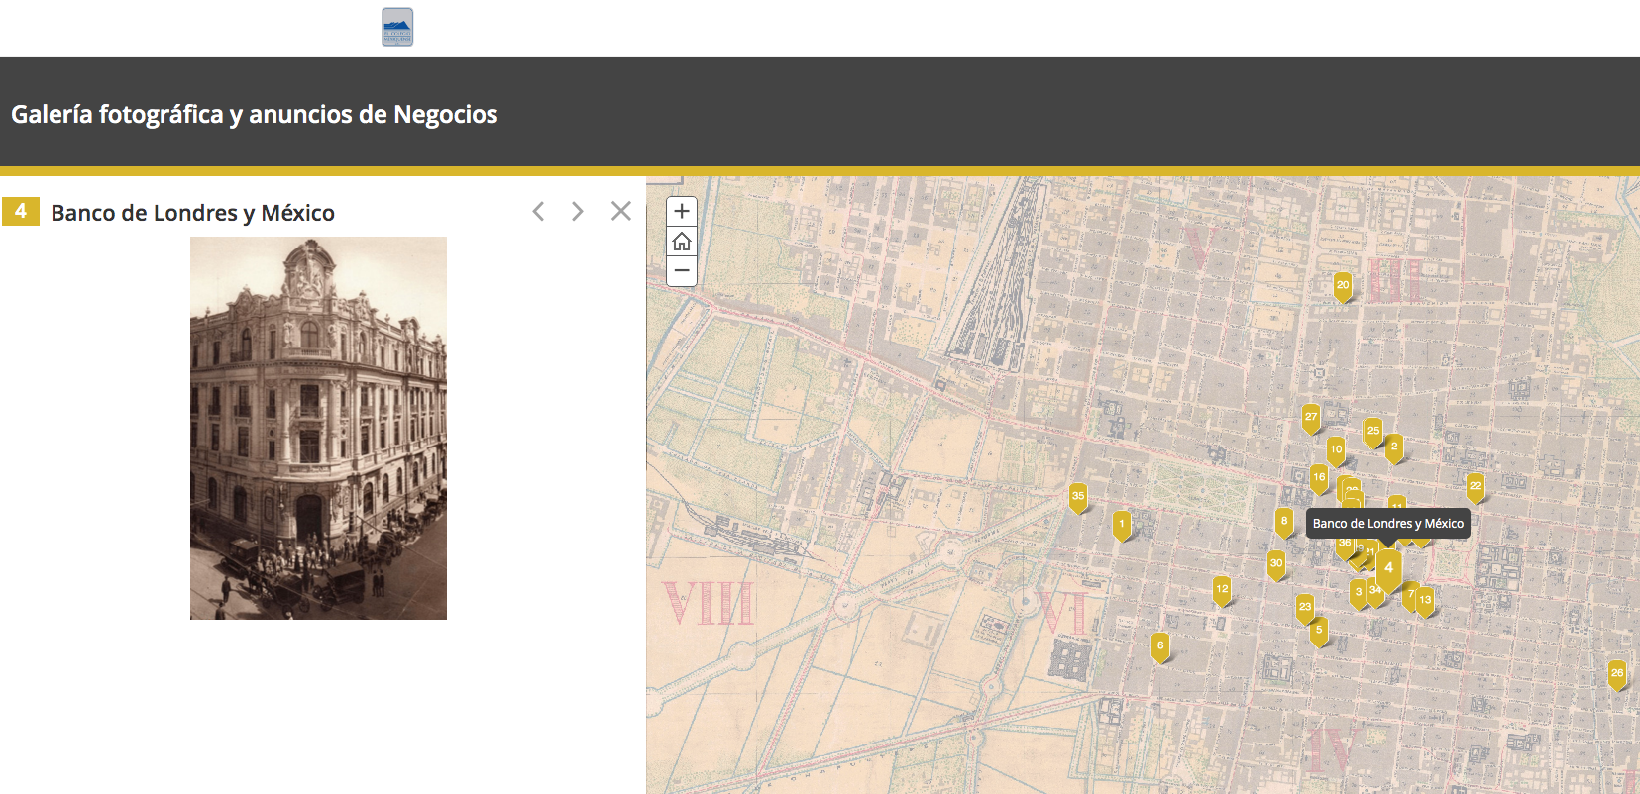Reset map to home extent
This screenshot has width=1640, height=794.
(682, 242)
